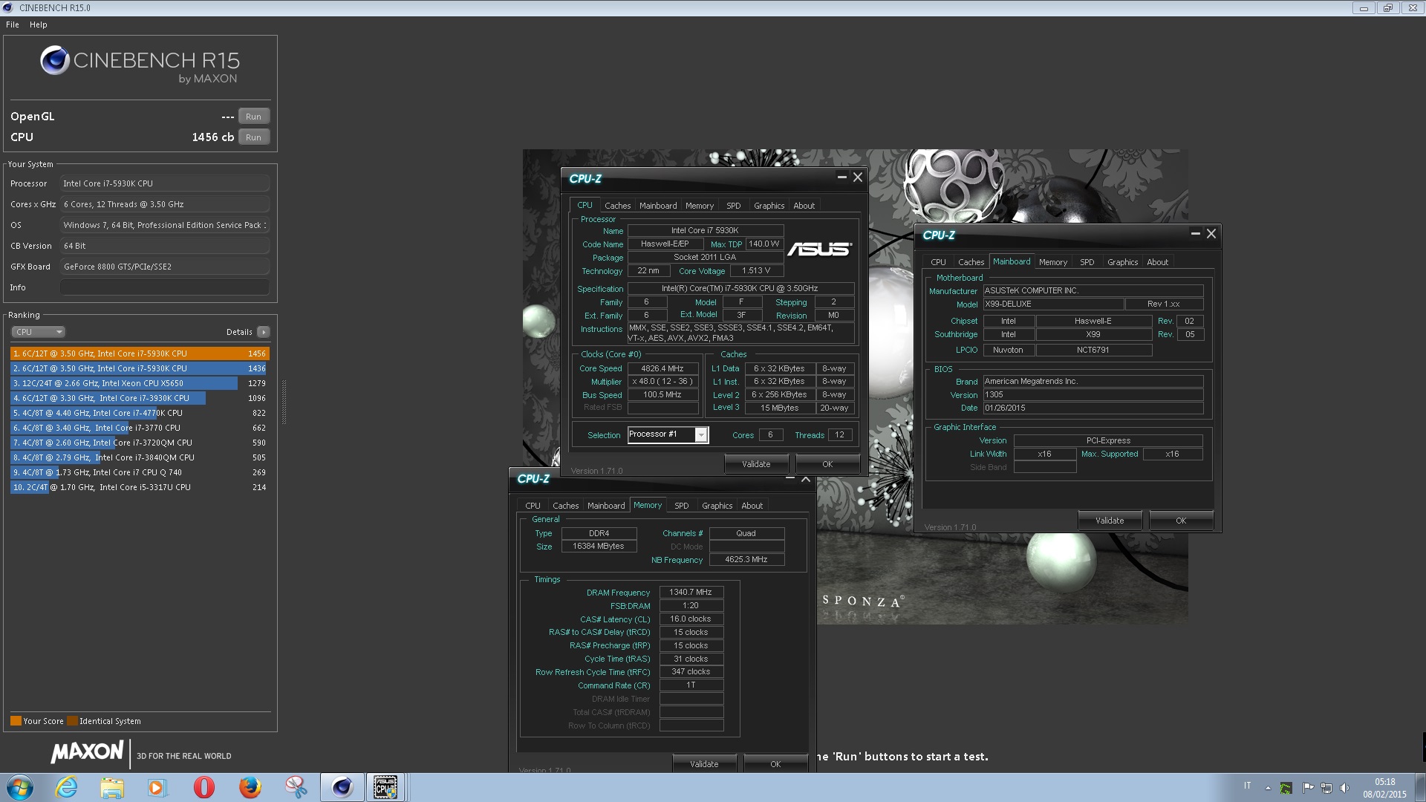Close the CPU-Z Mainboard window
The image size is (1426, 802).
coord(1211,233)
